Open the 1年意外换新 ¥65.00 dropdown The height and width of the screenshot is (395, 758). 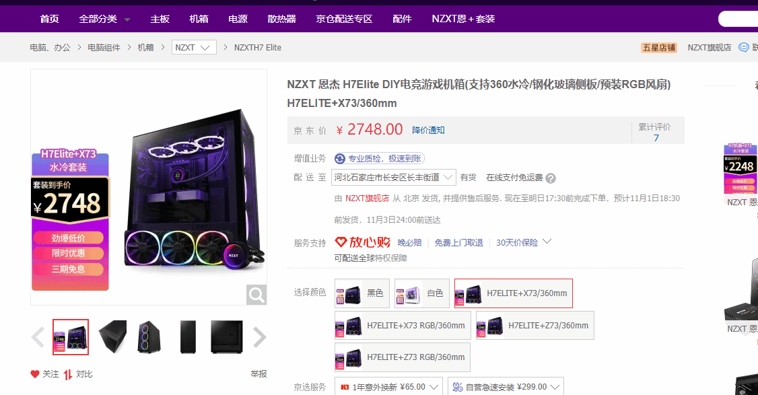[x=388, y=387]
